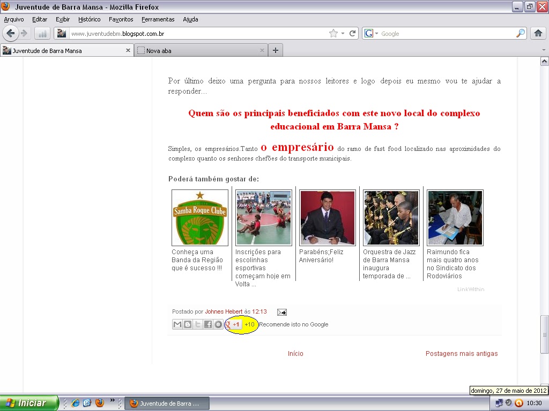This screenshot has height=411, width=549.
Task: Open the Exibir menu
Action: pyautogui.click(x=63, y=20)
